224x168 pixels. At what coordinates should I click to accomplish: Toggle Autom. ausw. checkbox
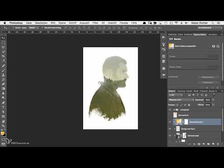tap(14, 28)
